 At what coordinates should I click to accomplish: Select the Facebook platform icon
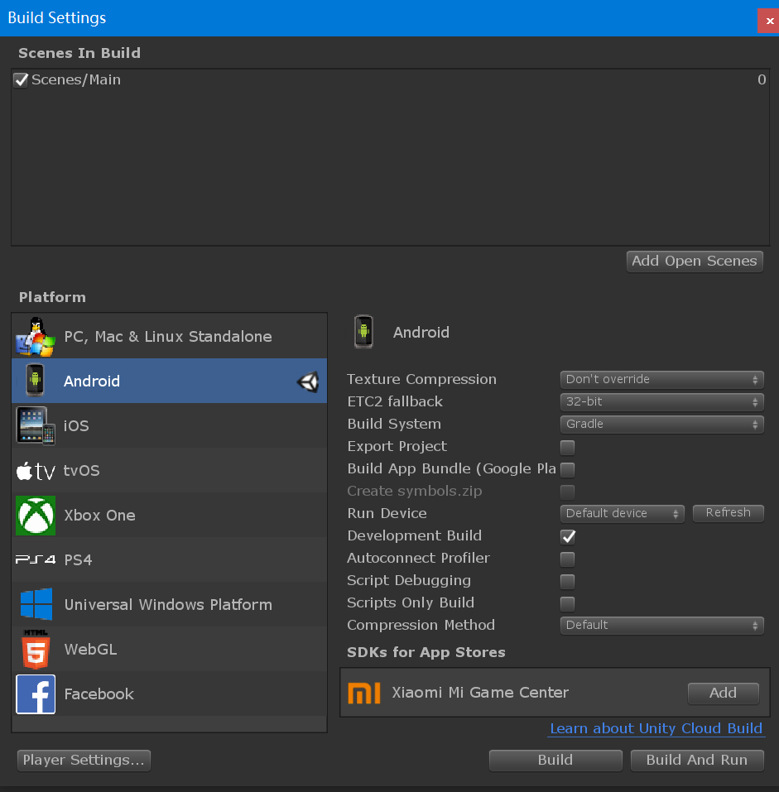click(x=36, y=694)
